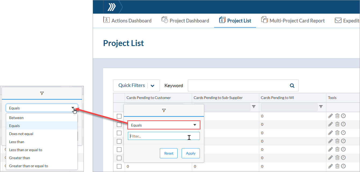Tick the checkbox of the fifth table row
Image resolution: width=360 pixels, height=172 pixels.
pyautogui.click(x=119, y=150)
